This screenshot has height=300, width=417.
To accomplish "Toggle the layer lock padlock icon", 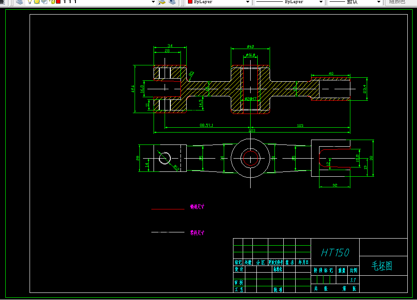I will tap(52, 2).
